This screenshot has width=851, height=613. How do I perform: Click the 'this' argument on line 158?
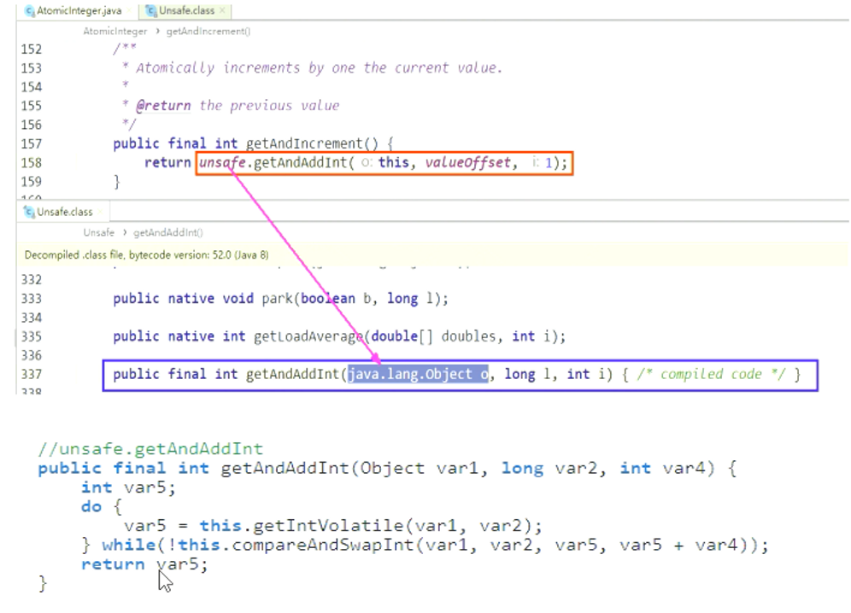pyautogui.click(x=394, y=163)
